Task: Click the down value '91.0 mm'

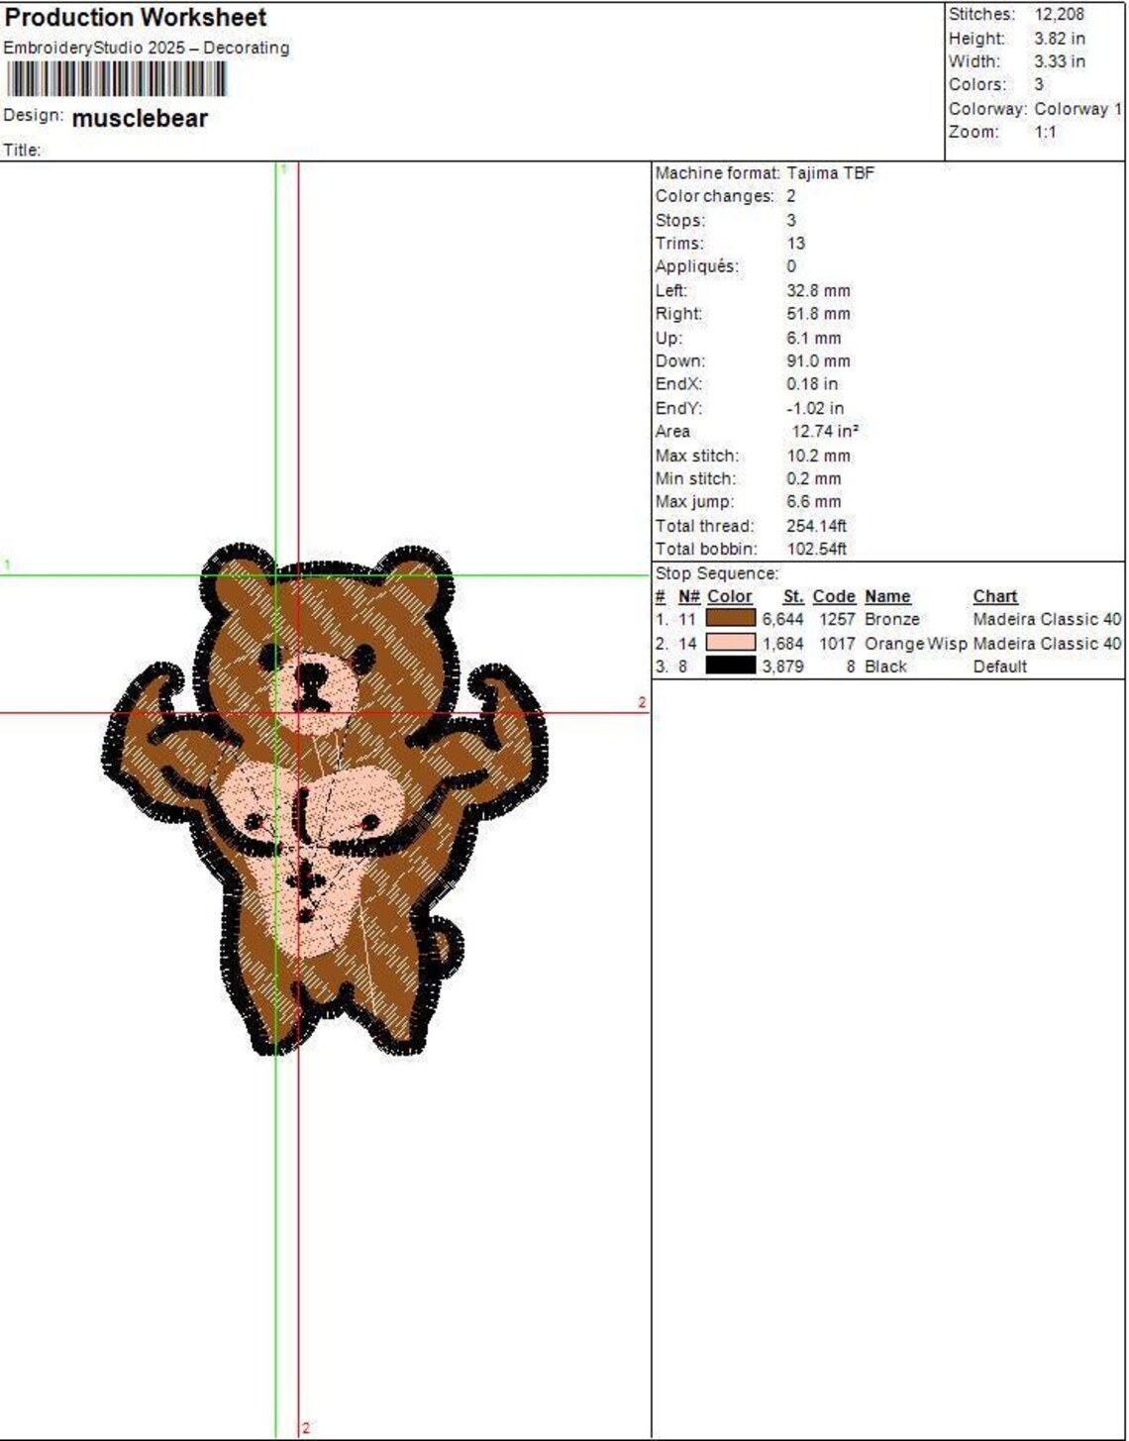Action: click(818, 361)
